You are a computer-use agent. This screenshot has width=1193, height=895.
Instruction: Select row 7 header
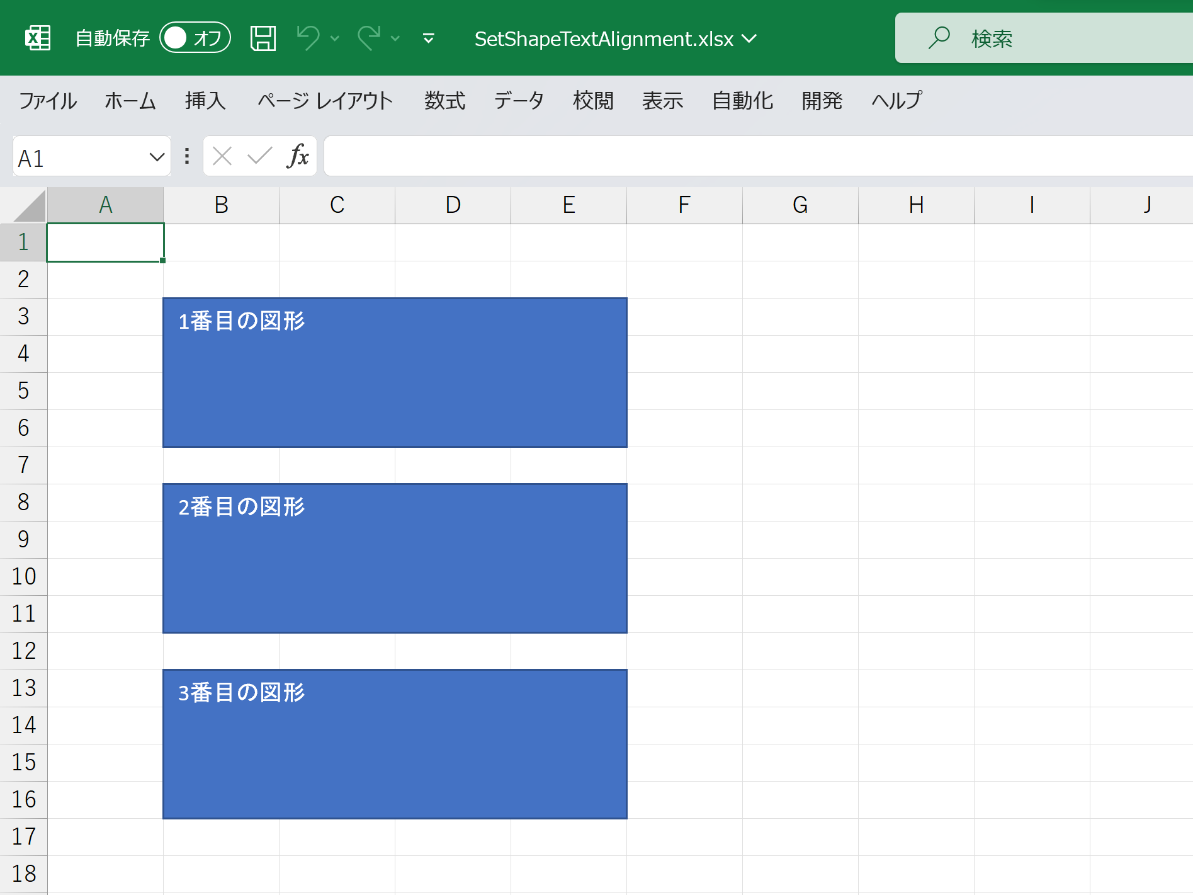[x=23, y=465]
